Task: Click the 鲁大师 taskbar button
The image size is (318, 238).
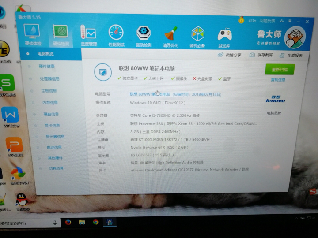Action: pos(110,222)
